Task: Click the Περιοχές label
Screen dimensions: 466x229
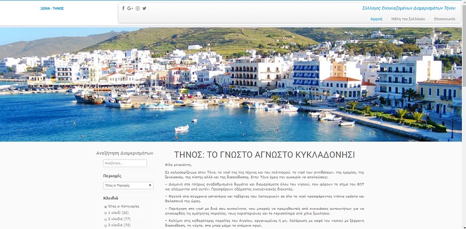Action: [x=112, y=176]
